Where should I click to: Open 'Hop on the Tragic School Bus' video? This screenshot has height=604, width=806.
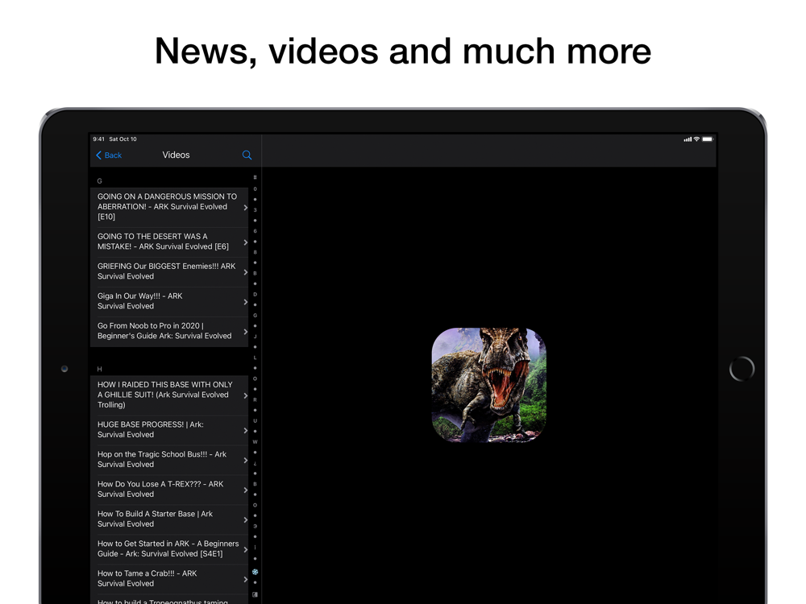point(169,460)
